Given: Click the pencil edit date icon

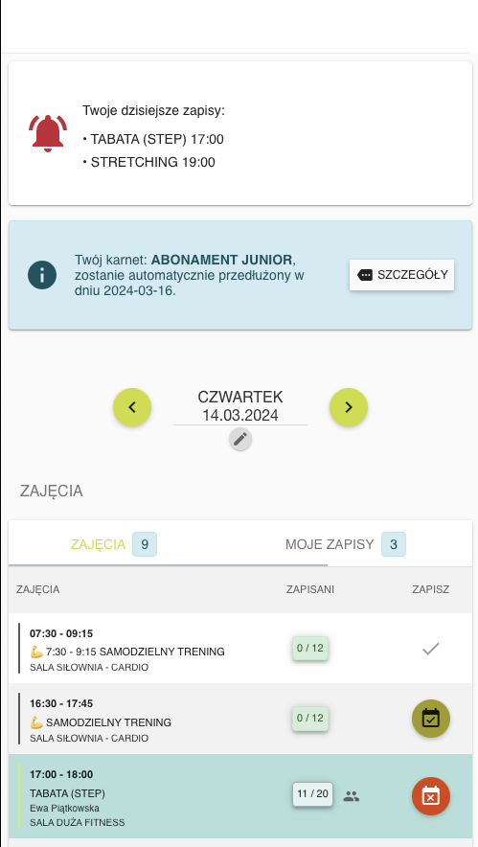Looking at the screenshot, I should 240,439.
